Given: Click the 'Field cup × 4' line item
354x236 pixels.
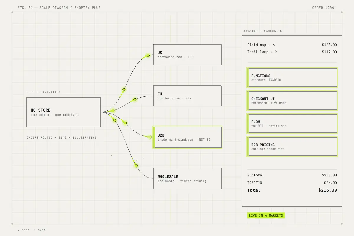Looking at the screenshot, I should pos(261,45).
